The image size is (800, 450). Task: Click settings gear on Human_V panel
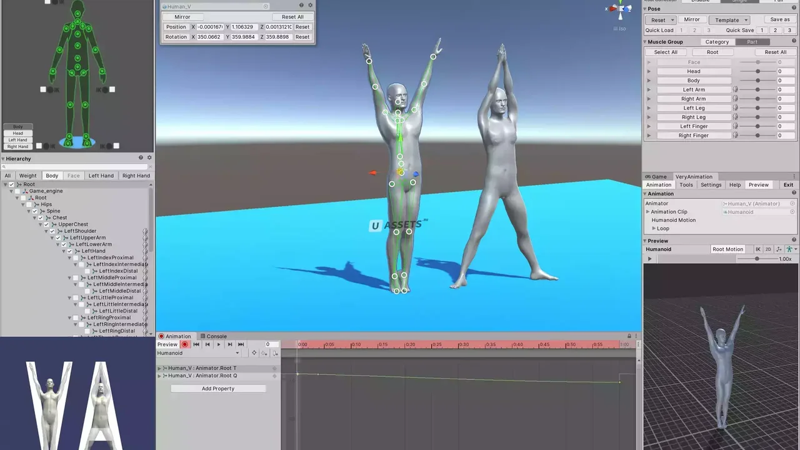[310, 6]
